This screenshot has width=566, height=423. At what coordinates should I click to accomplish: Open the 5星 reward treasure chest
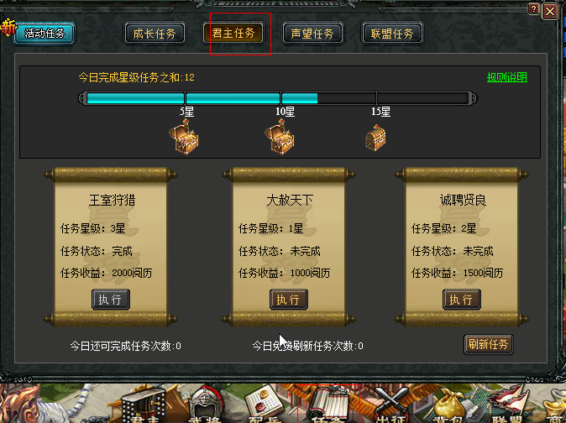click(184, 137)
